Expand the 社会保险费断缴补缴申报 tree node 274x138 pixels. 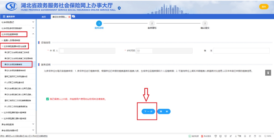tap(2, 112)
